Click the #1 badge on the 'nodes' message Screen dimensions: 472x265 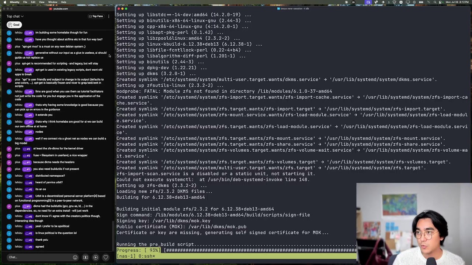(28, 132)
